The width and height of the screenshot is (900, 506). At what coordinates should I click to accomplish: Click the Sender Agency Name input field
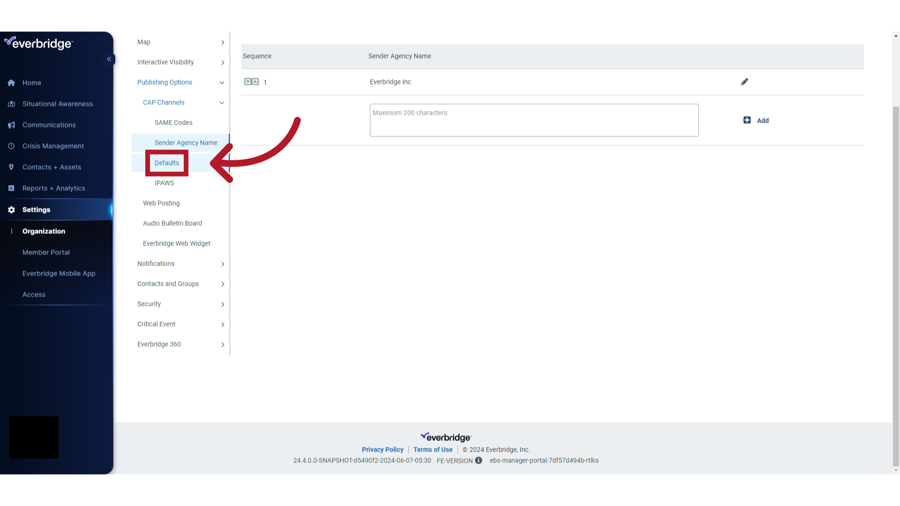(x=534, y=120)
